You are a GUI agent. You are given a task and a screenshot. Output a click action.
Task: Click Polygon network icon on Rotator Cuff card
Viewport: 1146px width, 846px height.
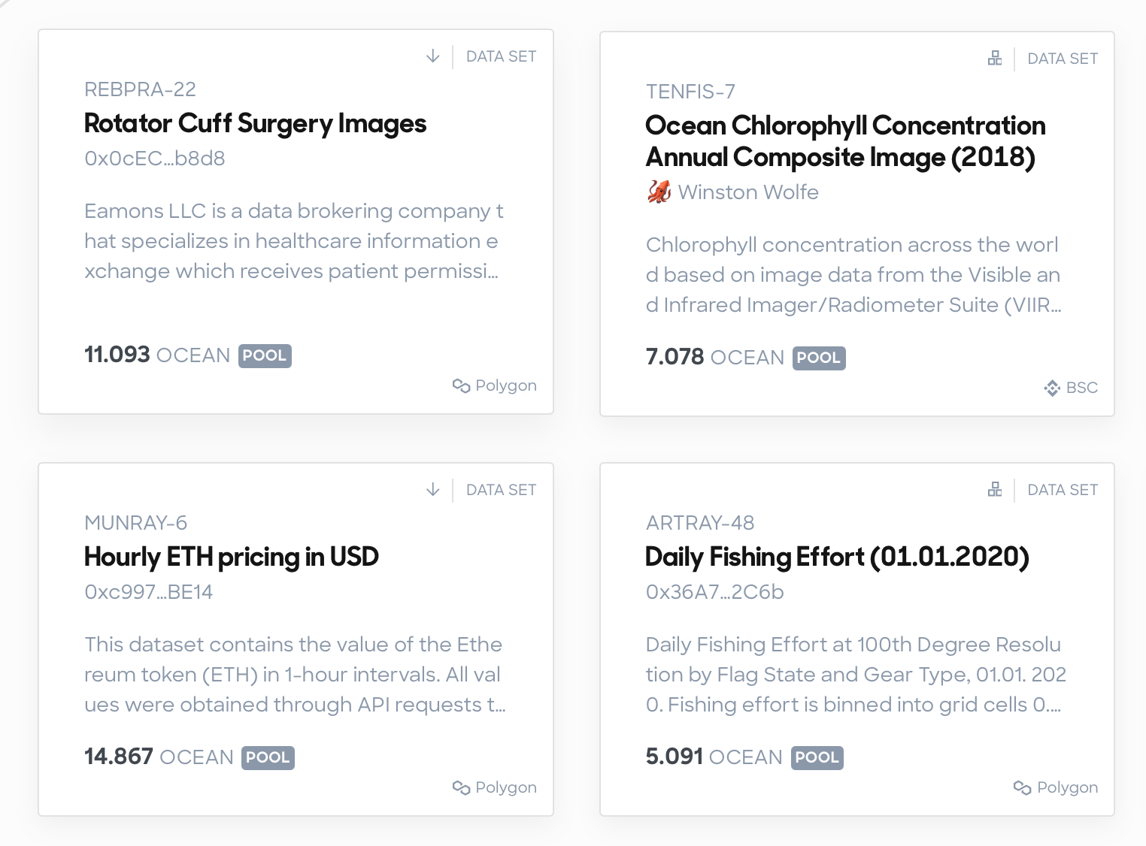point(461,385)
